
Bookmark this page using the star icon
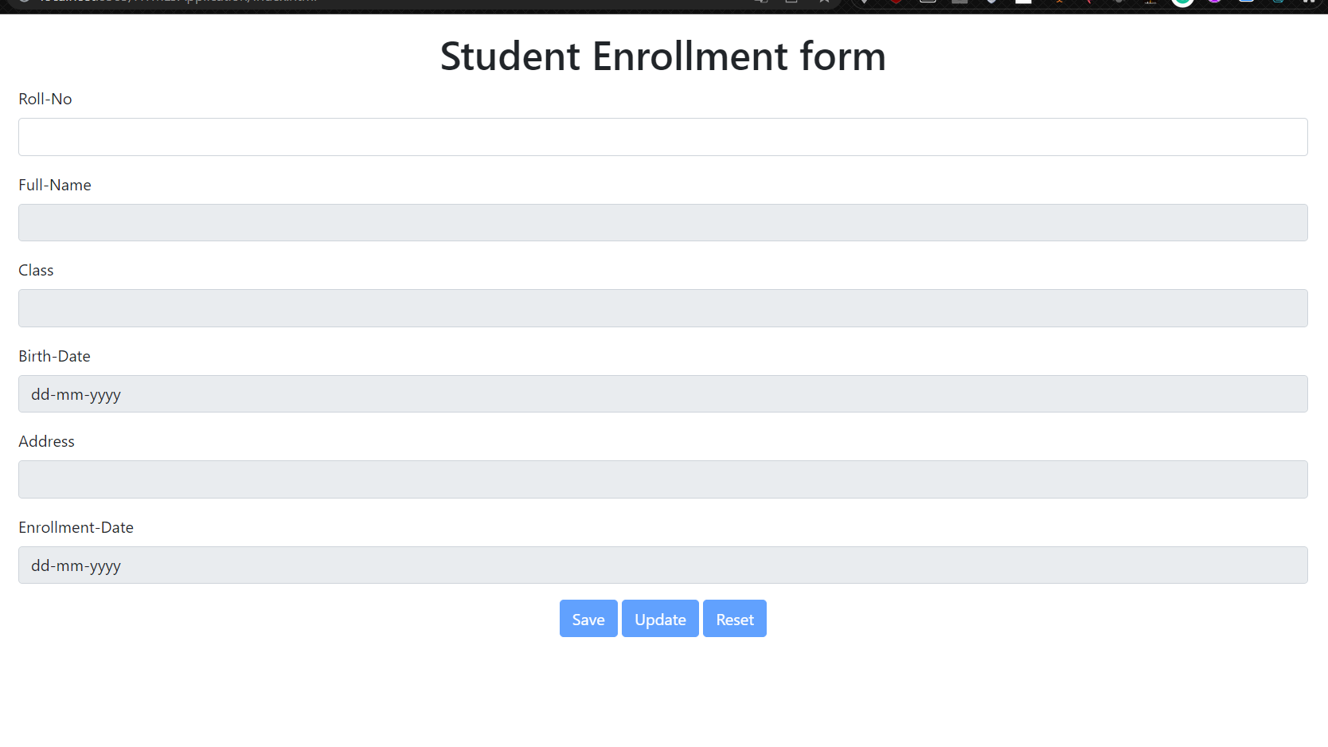pyautogui.click(x=824, y=3)
